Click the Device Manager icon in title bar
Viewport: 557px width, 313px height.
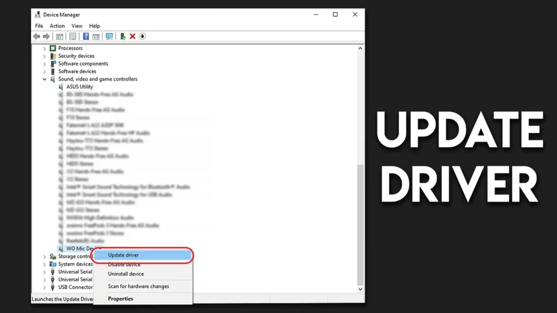coord(38,15)
